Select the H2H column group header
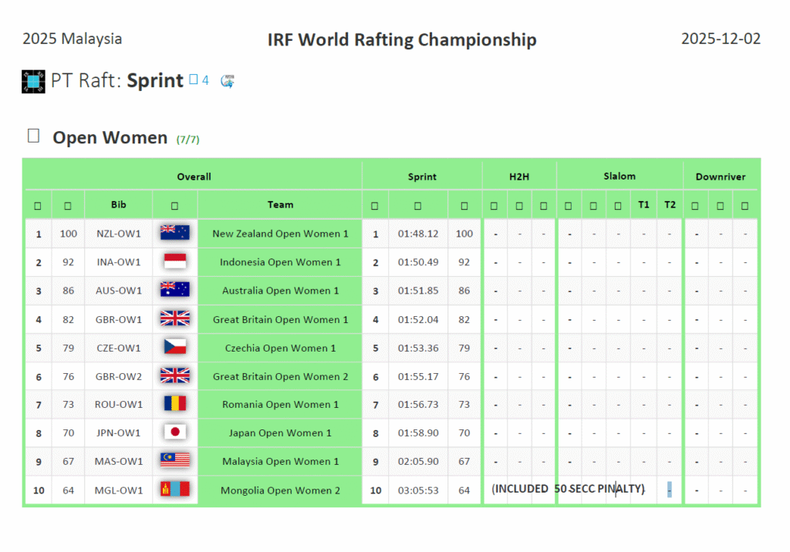The width and height of the screenshot is (790, 552). [x=519, y=177]
